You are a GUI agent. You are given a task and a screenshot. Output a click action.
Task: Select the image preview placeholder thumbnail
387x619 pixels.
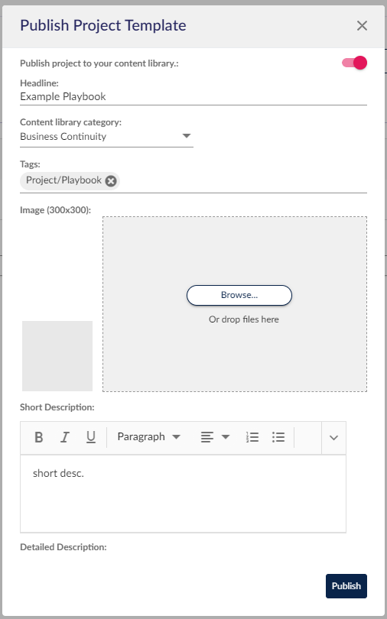[57, 356]
